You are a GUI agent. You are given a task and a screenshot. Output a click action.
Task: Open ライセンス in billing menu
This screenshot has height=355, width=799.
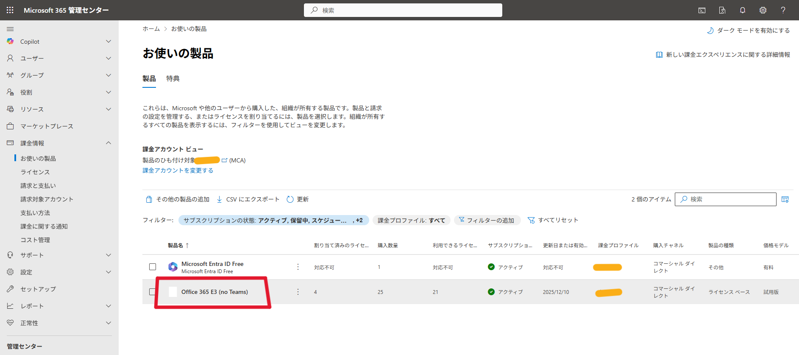(x=35, y=172)
